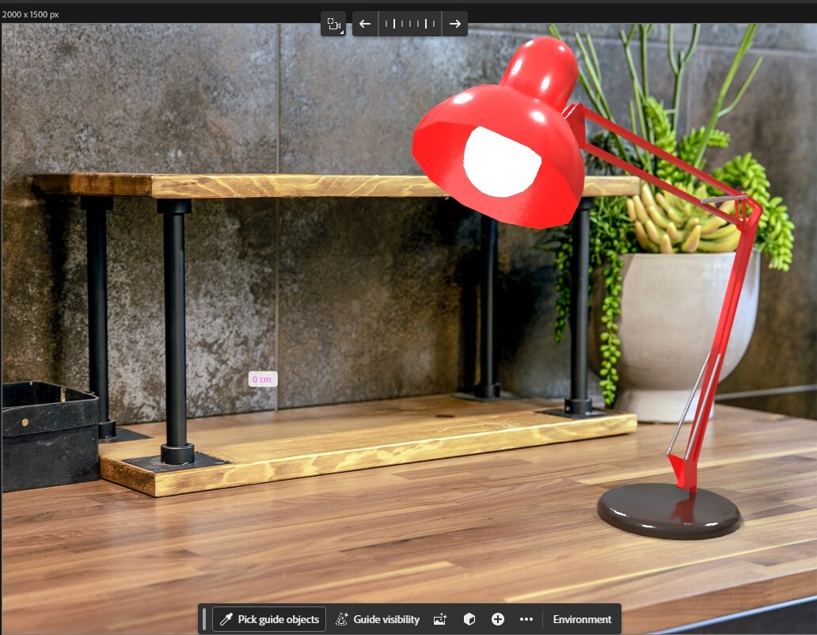Open the Environment settings
This screenshot has height=635, width=817.
582,619
